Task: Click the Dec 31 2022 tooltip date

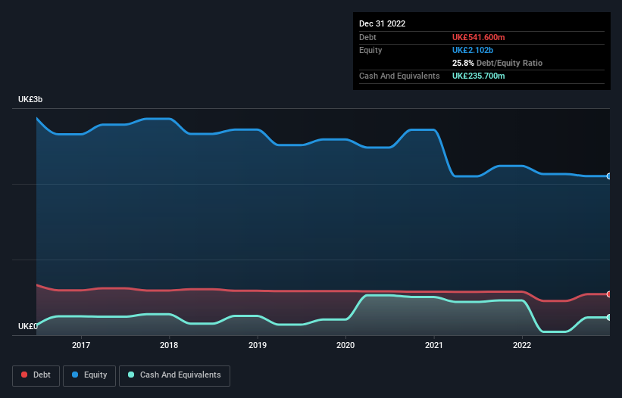Action: [382, 23]
